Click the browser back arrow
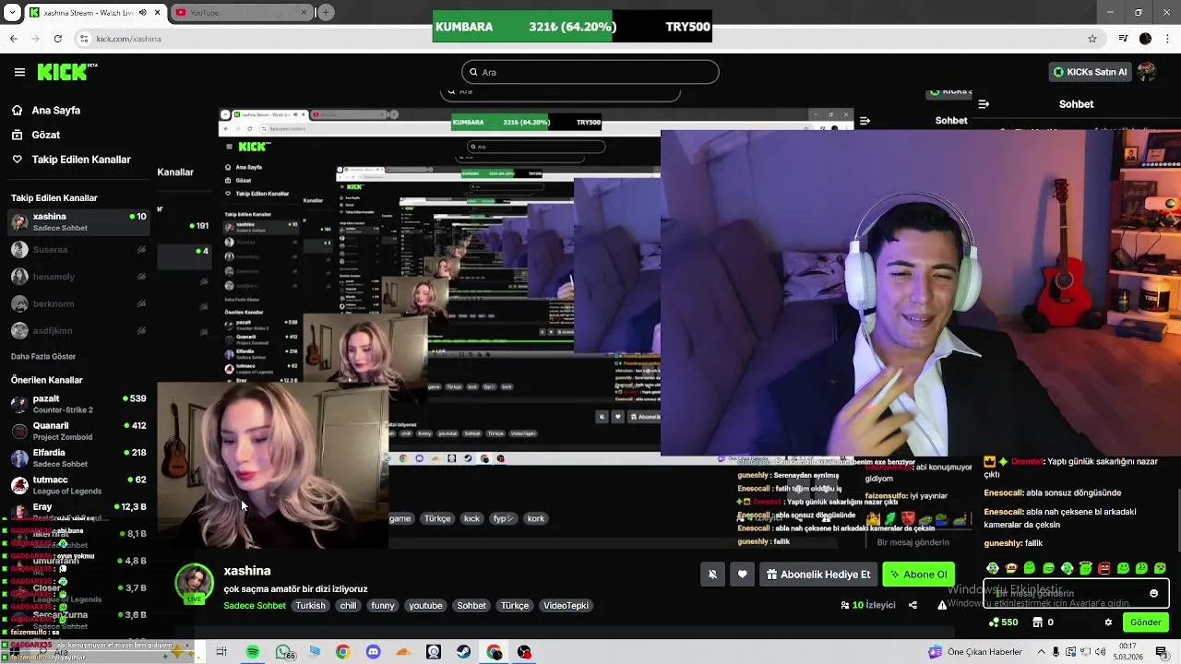Image resolution: width=1181 pixels, height=664 pixels. pos(13,39)
